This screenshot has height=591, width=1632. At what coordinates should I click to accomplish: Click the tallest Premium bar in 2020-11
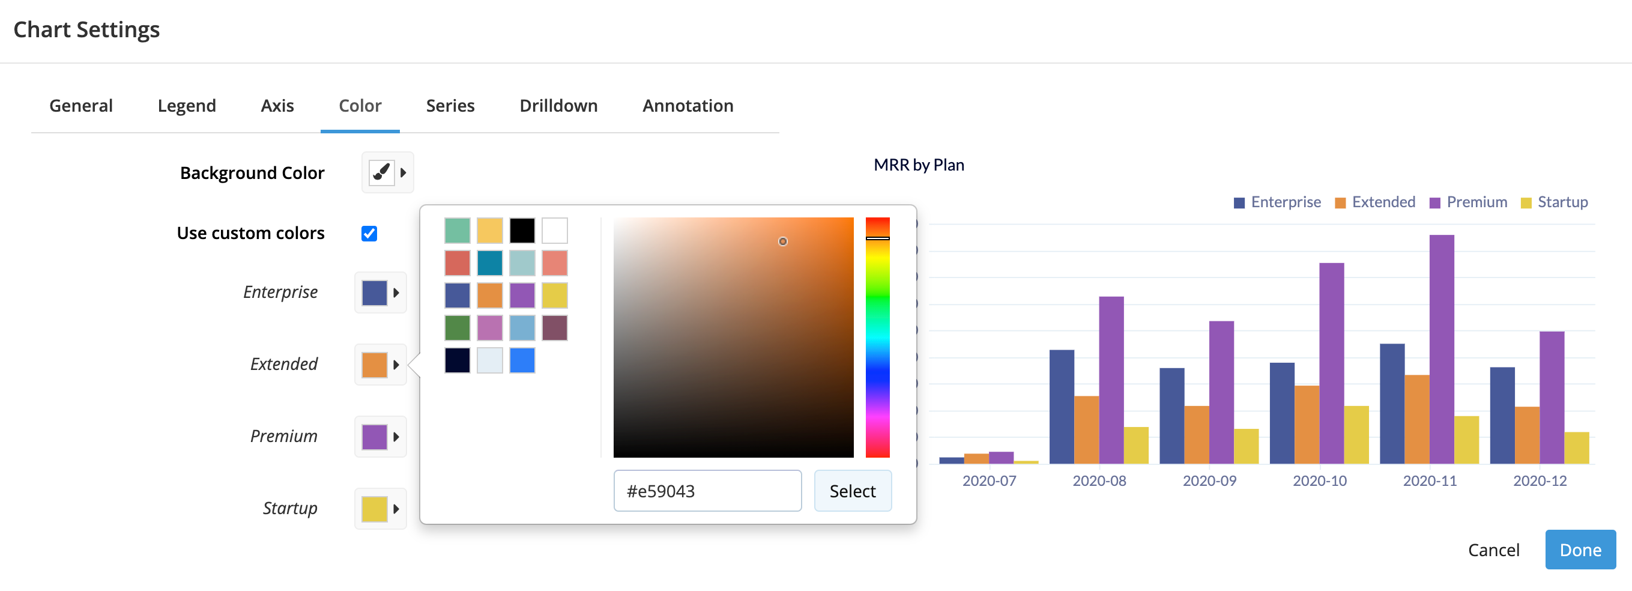pos(1442,349)
